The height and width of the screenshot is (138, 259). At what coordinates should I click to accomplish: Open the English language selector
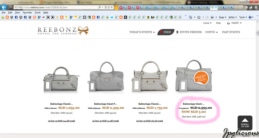[x=234, y=23]
